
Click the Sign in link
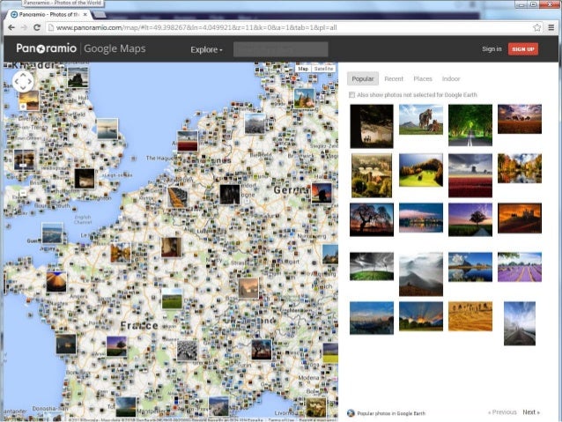click(x=491, y=49)
